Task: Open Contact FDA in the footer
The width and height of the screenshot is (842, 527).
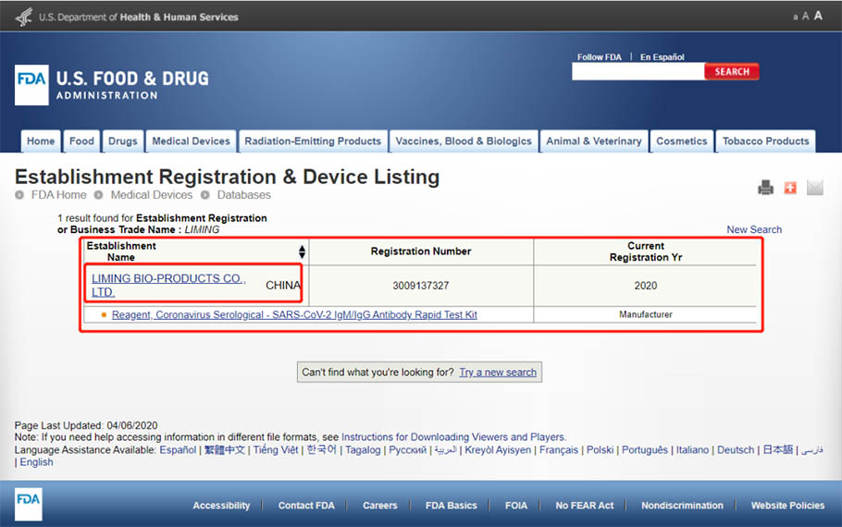Action: [x=306, y=506]
